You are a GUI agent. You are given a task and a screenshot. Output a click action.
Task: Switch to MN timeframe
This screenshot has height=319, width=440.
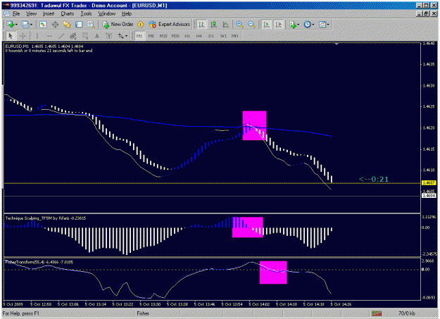[x=235, y=36]
